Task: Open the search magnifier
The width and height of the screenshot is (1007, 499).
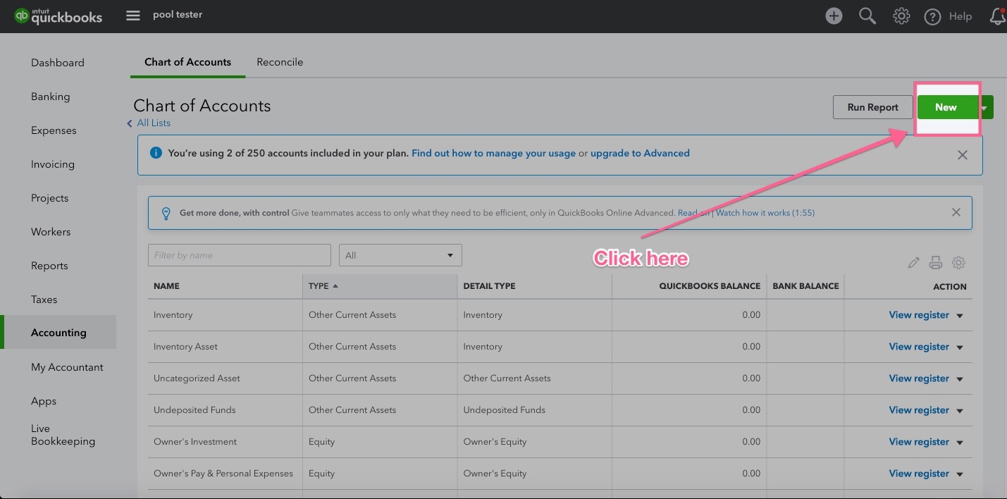Action: point(867,16)
